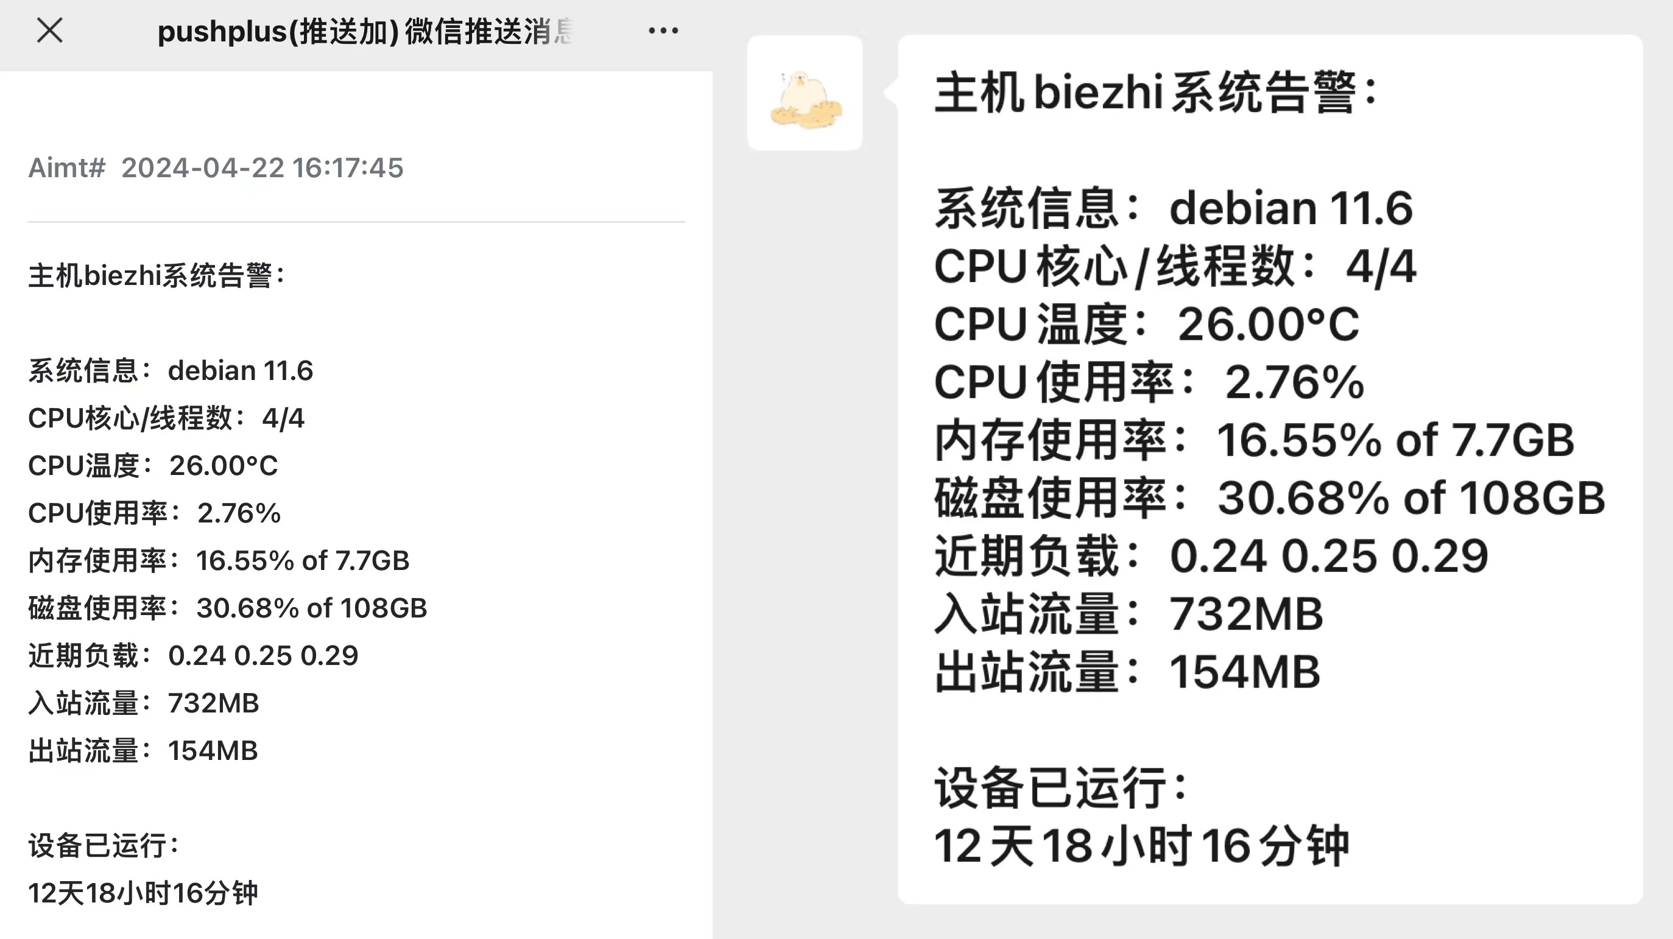
Task: Click 12天18小时16分钟 uptime in left page
Action: (x=143, y=893)
